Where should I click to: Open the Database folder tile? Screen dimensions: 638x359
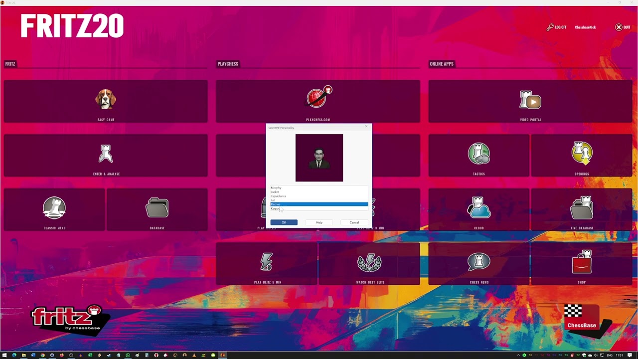coord(157,209)
